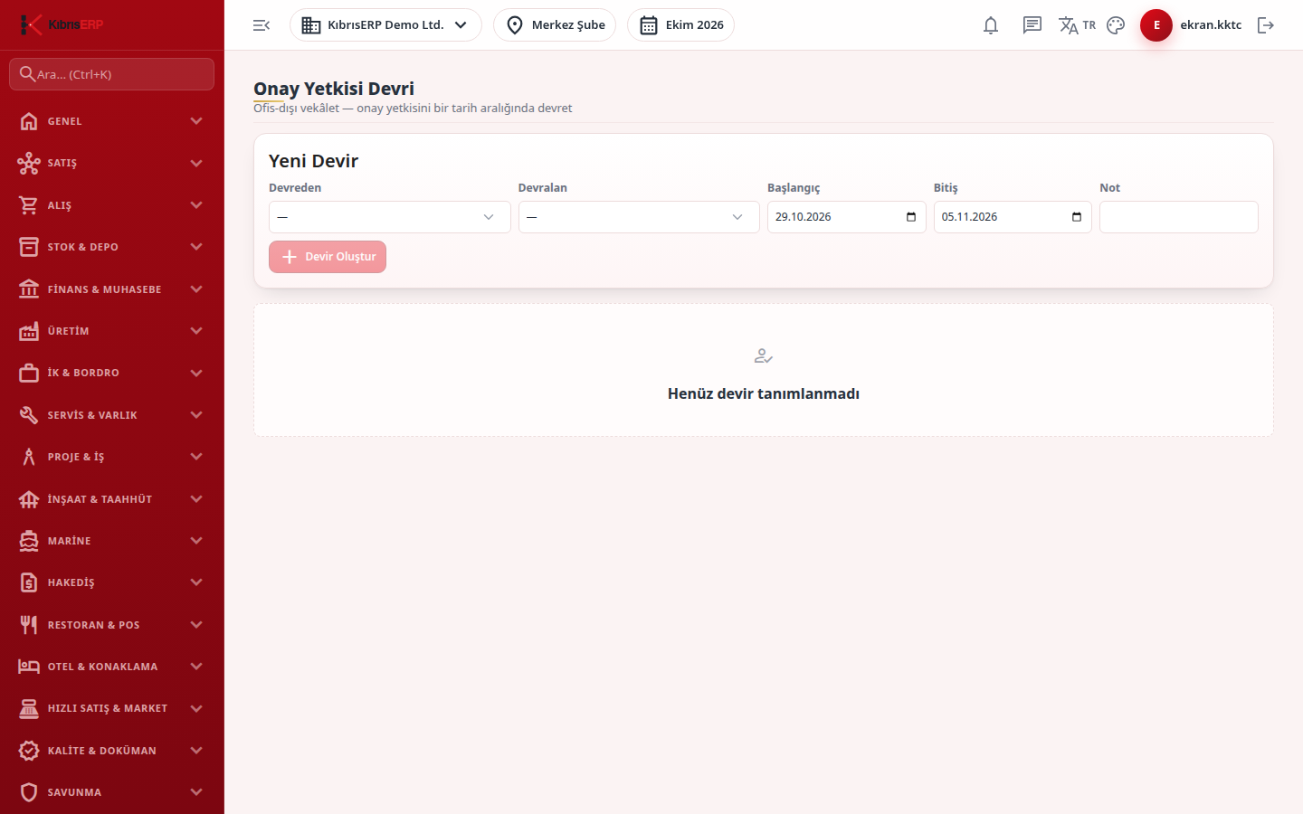Image resolution: width=1303 pixels, height=814 pixels.
Task: Open the KıbrısERP Demo Ltd. company selector
Action: (385, 25)
